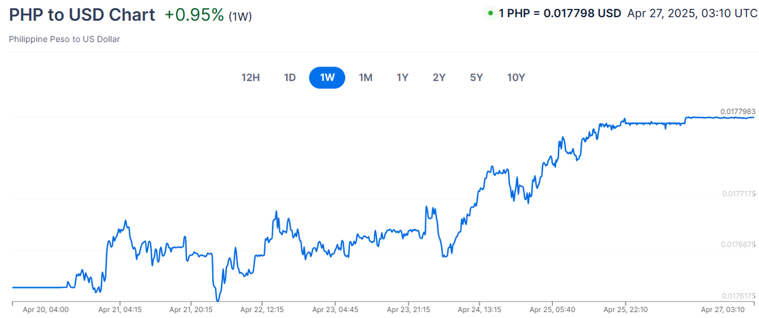Click the Apr 25, 22:10 axis label
This screenshot has width=759, height=318.
coord(625,310)
